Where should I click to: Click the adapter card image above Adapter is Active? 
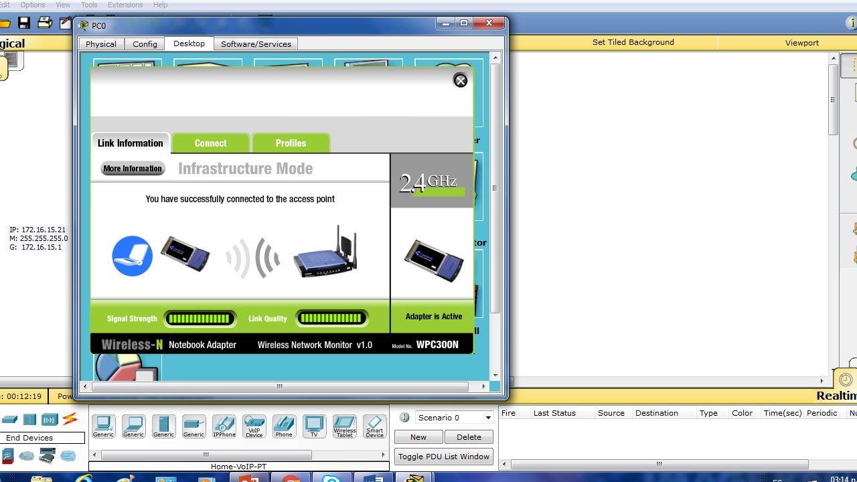pyautogui.click(x=434, y=260)
